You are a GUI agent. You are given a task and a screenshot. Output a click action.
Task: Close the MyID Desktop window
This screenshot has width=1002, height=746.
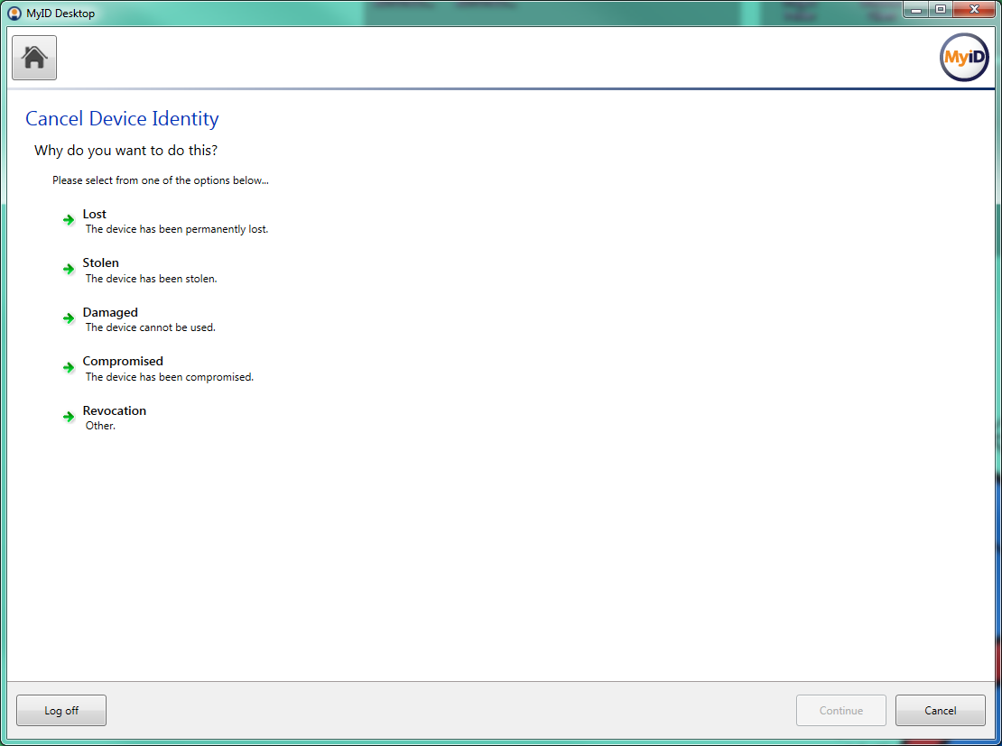coord(973,10)
